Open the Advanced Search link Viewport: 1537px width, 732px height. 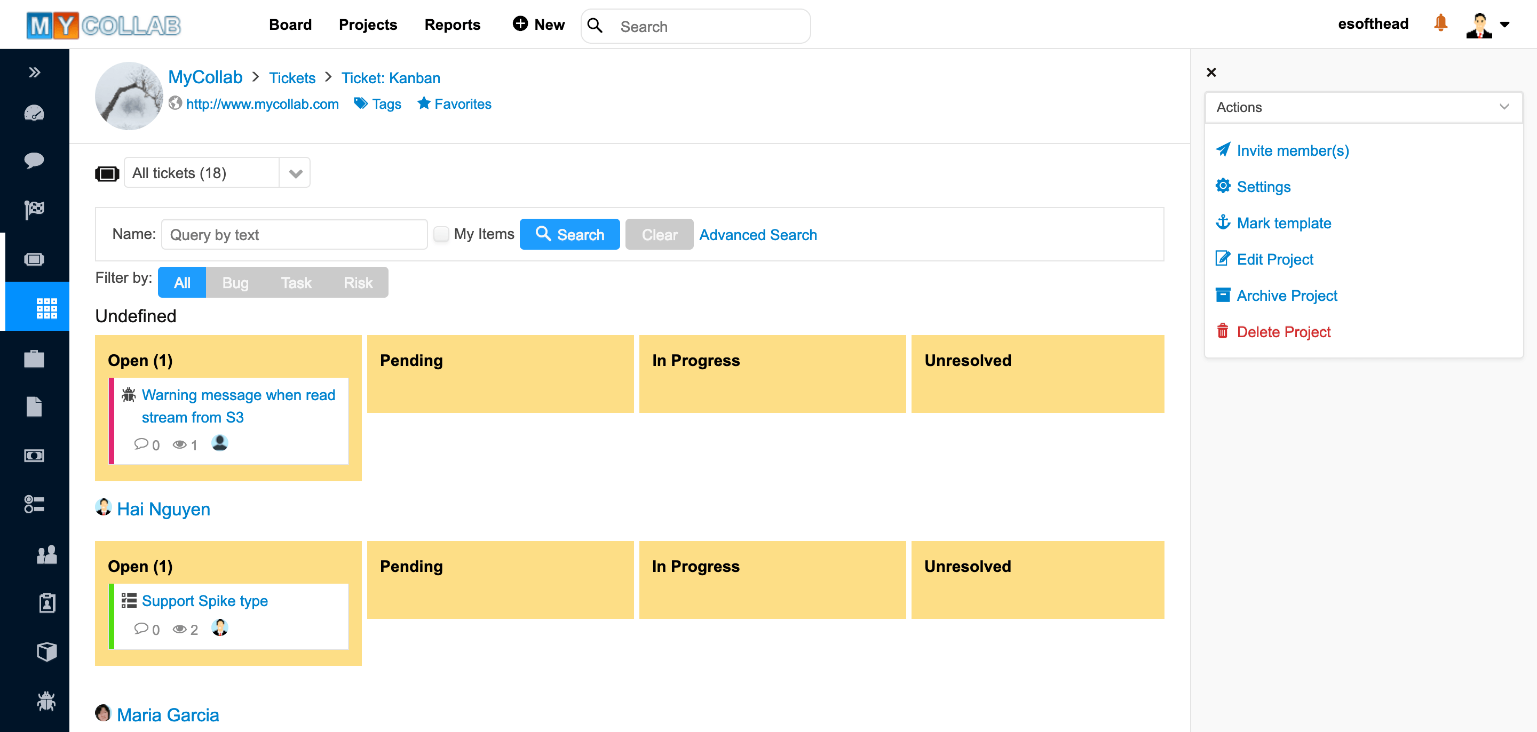pyautogui.click(x=758, y=234)
